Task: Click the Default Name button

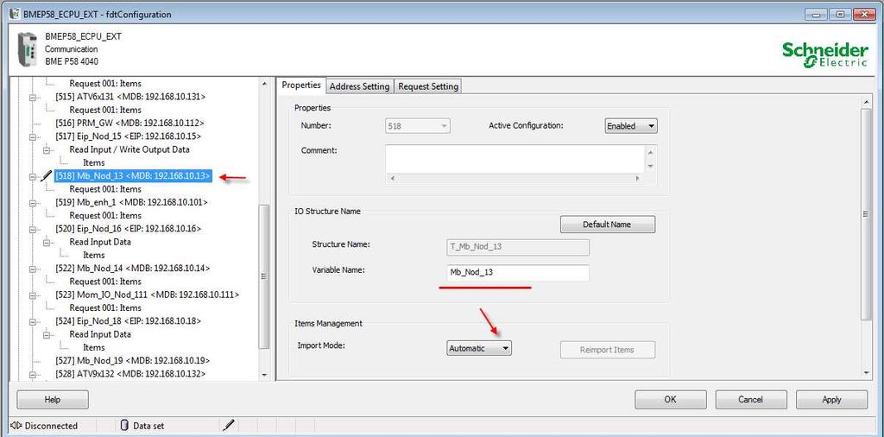Action: click(x=607, y=225)
